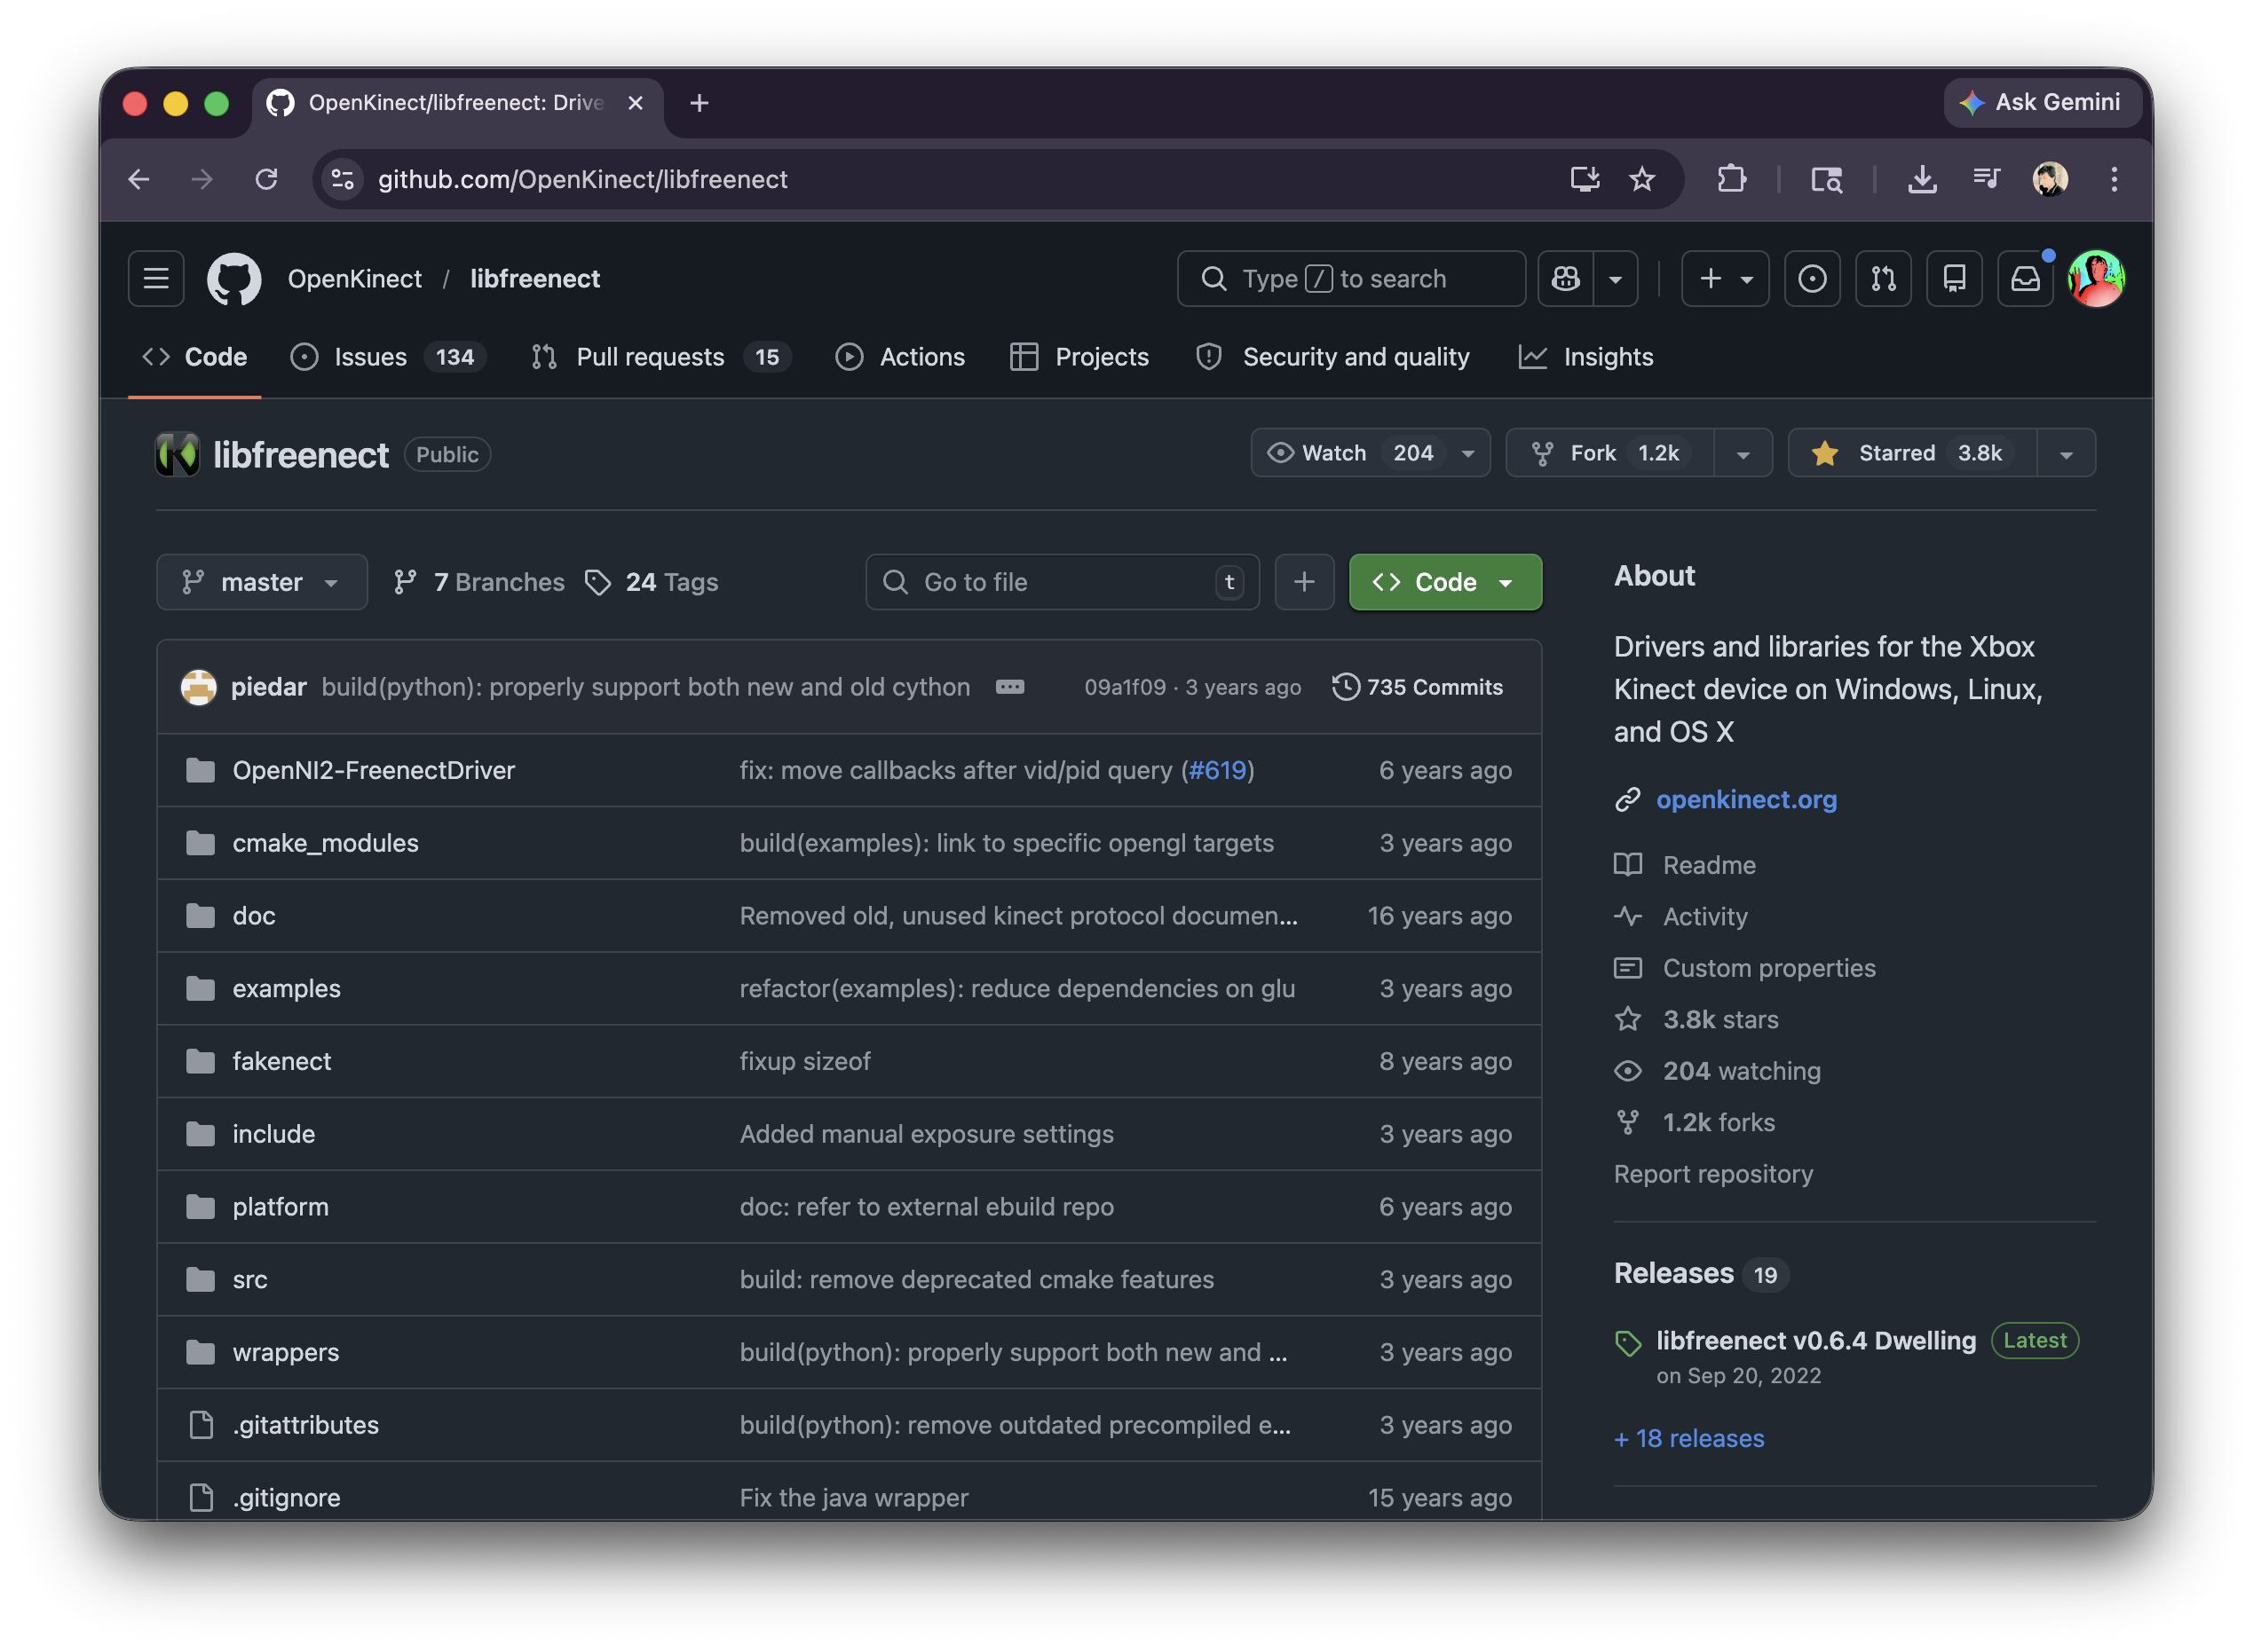Open GitHub home via the Octocat logo
This screenshot has height=1652, width=2253.
point(233,279)
